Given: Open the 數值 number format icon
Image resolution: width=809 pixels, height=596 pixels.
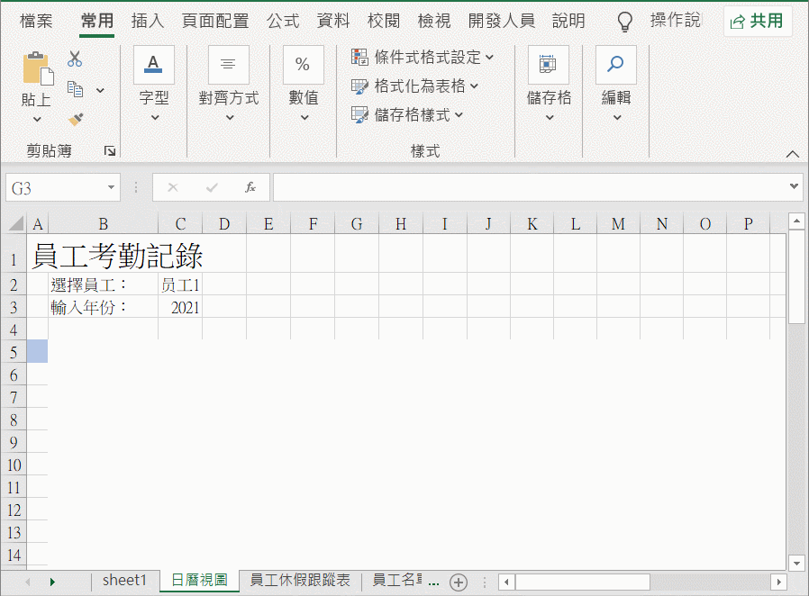Looking at the screenshot, I should [304, 66].
